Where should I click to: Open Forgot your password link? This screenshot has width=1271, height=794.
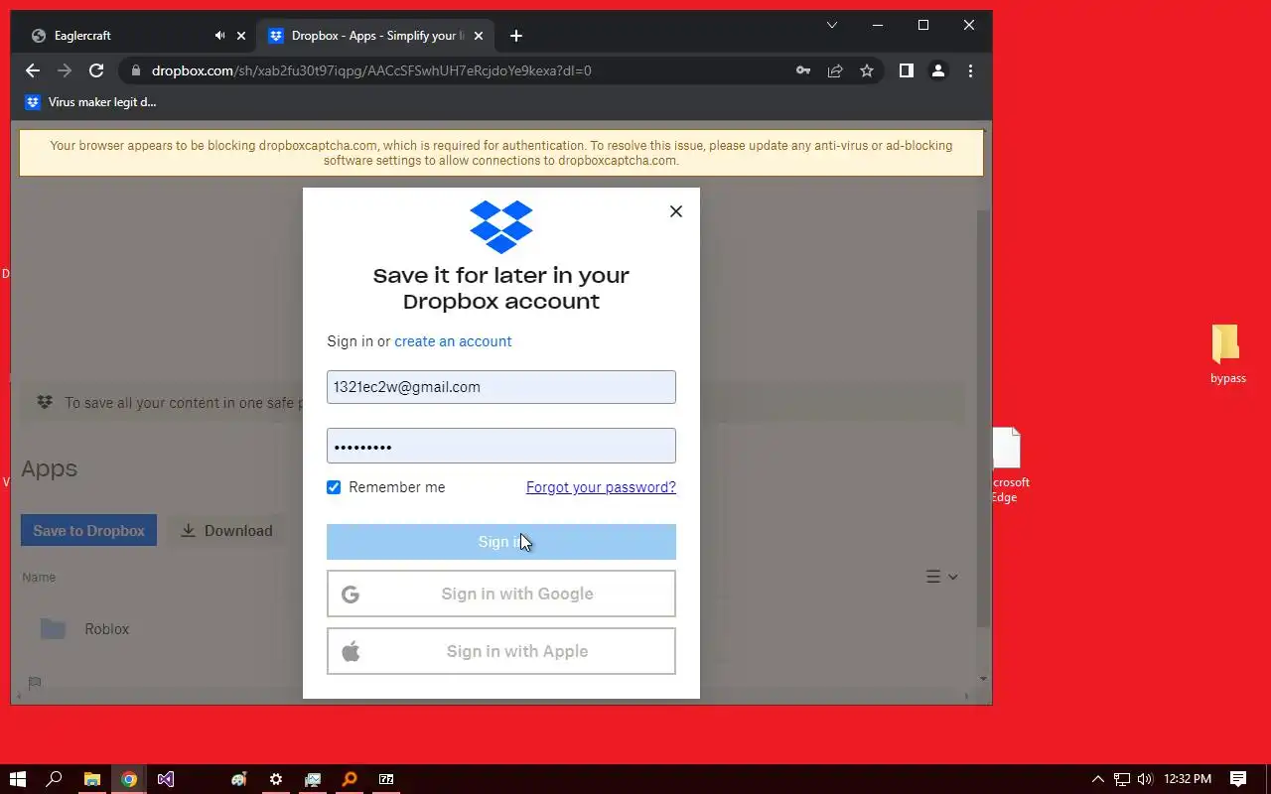pos(601,487)
